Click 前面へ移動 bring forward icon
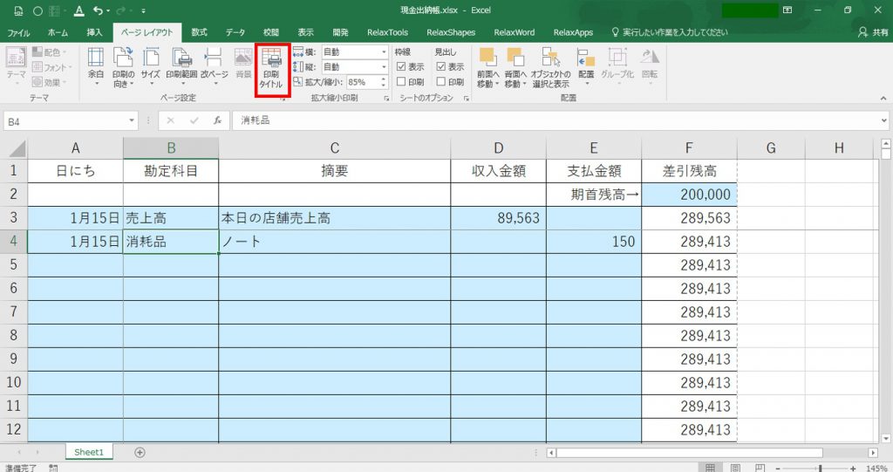The height and width of the screenshot is (472, 893). pyautogui.click(x=487, y=58)
